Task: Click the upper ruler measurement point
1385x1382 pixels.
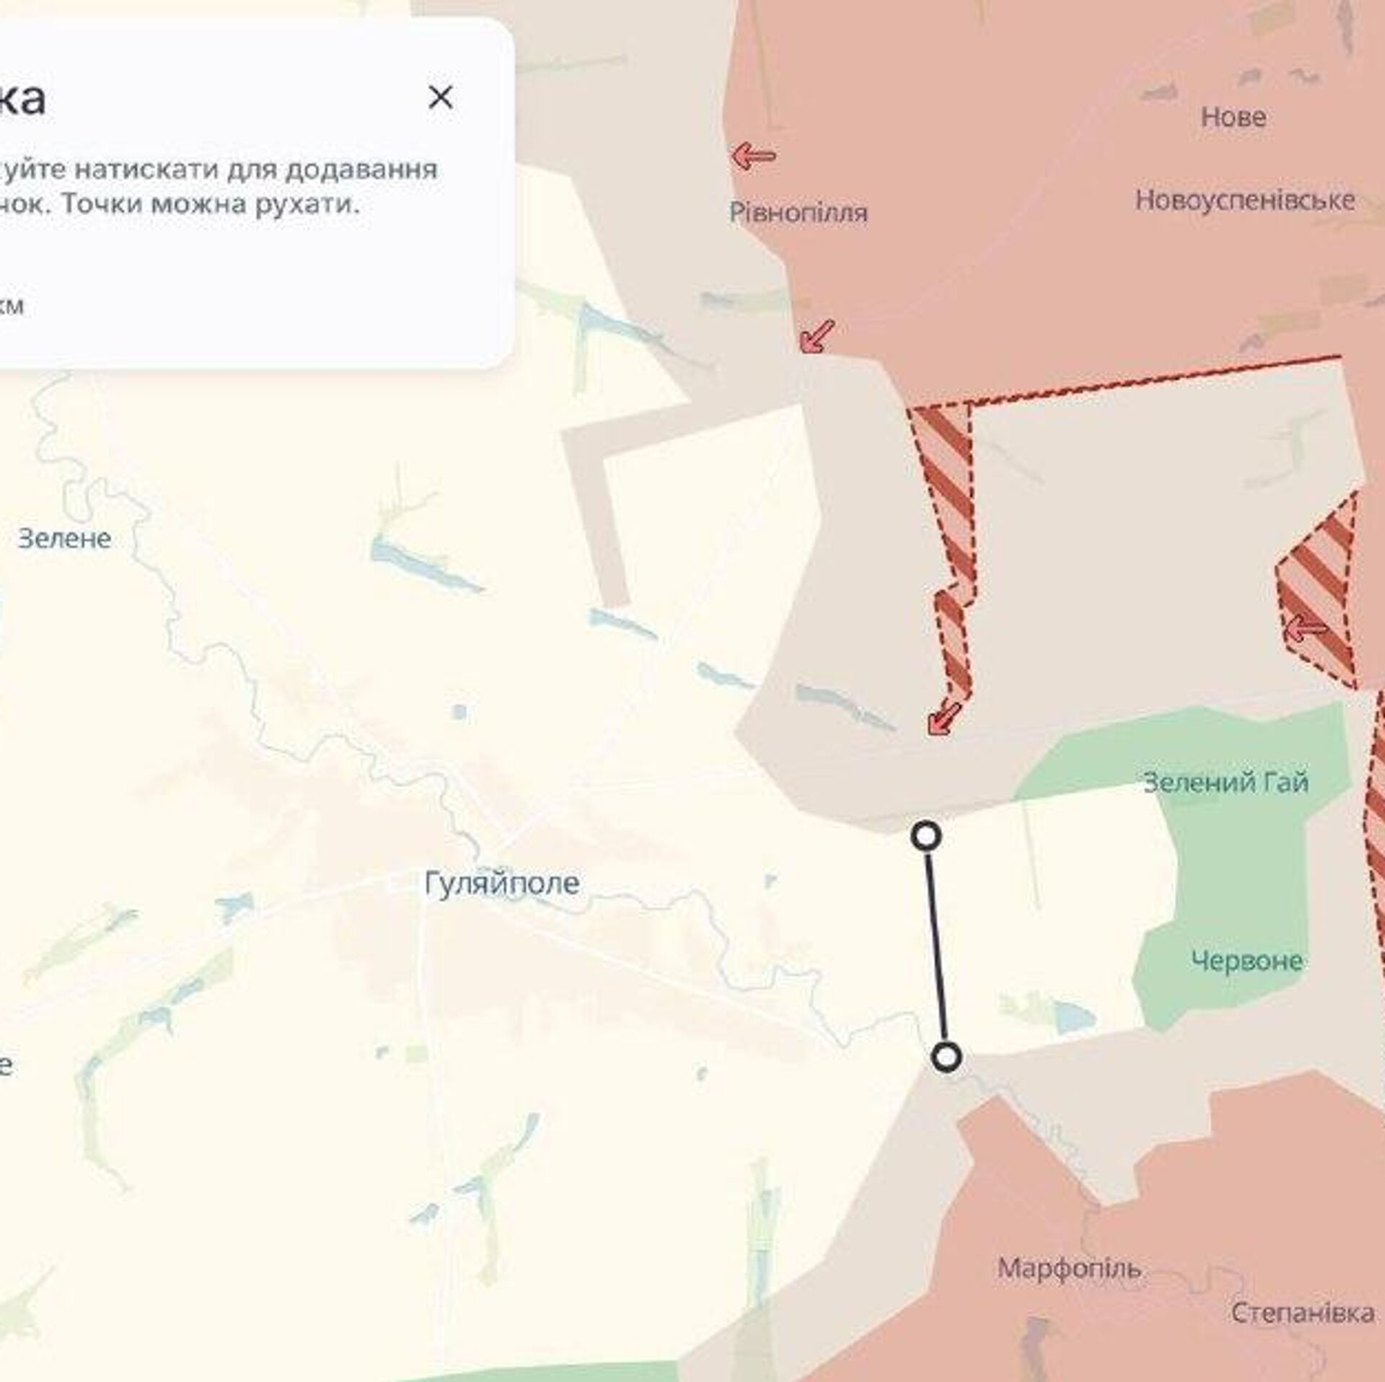Action: pyautogui.click(x=925, y=837)
